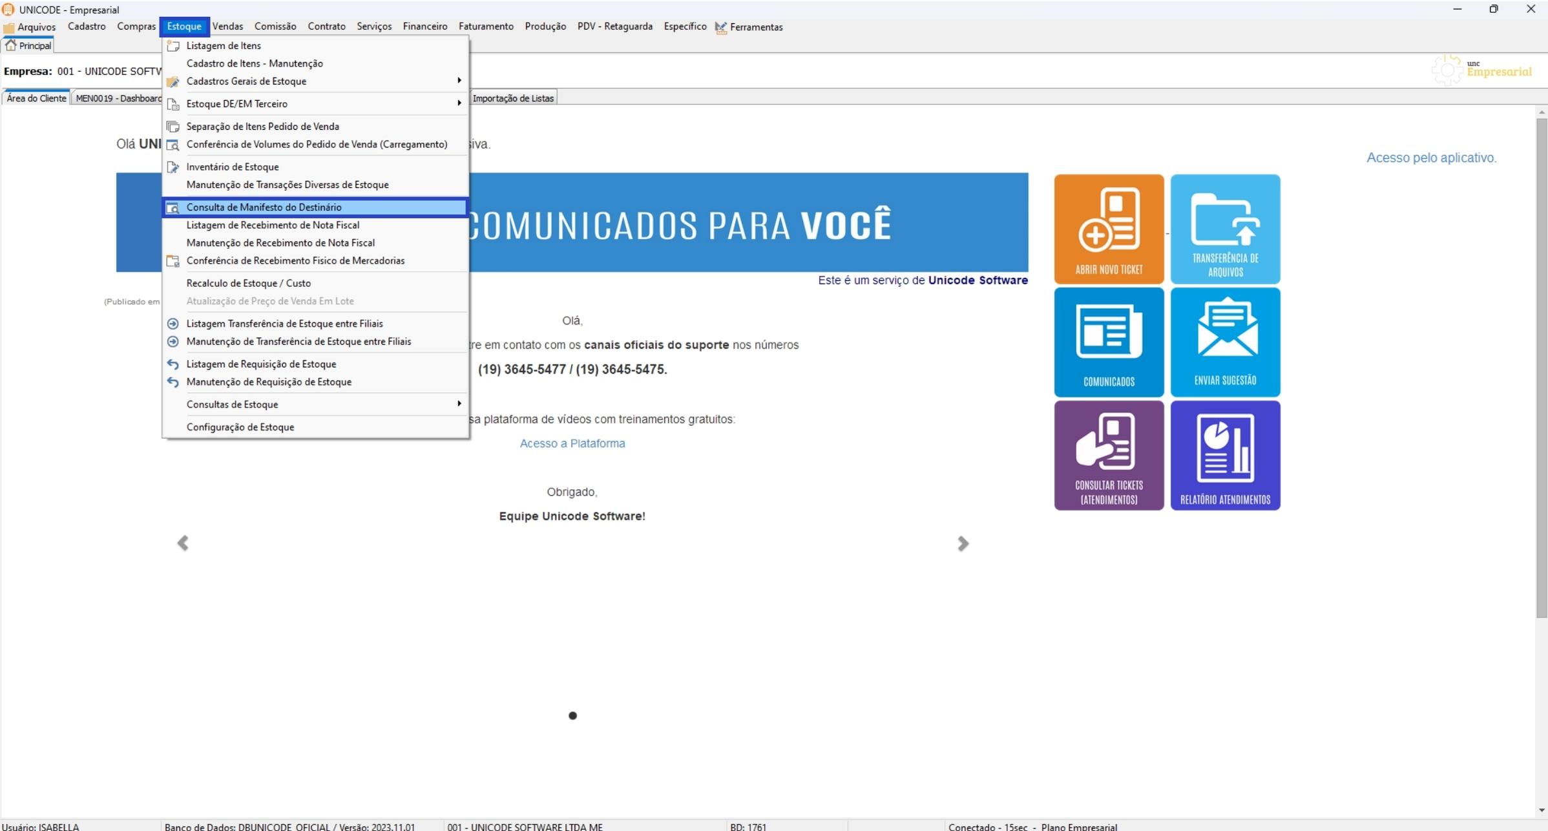Open the Financeiro menu
The height and width of the screenshot is (831, 1548).
click(x=424, y=26)
